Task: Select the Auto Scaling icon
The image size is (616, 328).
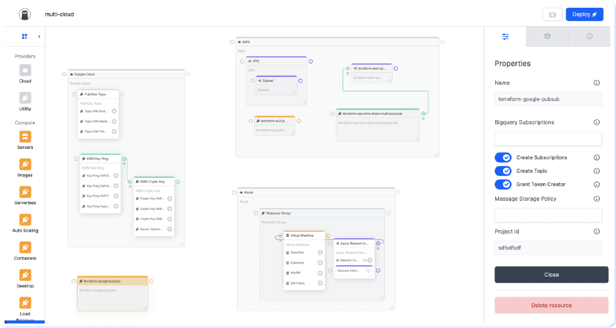Action: pyautogui.click(x=25, y=220)
